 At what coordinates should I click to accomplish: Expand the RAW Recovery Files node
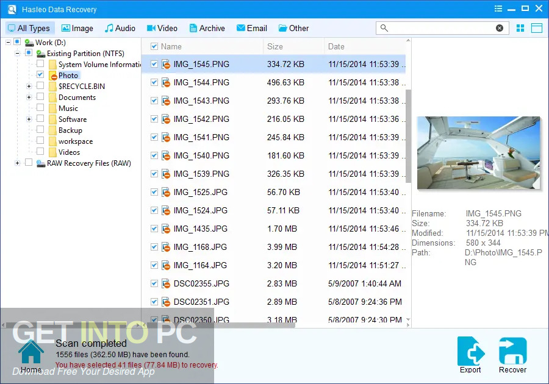click(18, 163)
